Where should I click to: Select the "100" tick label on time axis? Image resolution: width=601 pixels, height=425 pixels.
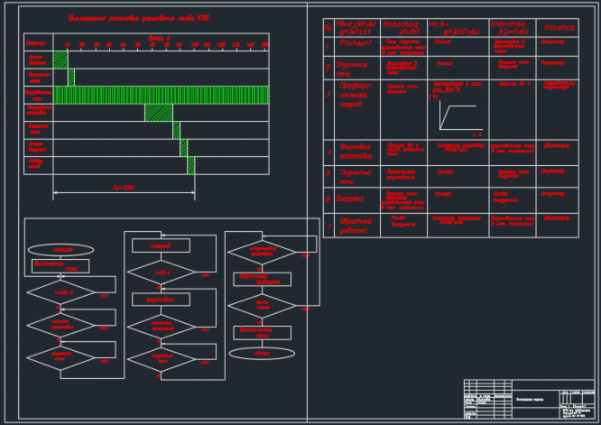195,45
